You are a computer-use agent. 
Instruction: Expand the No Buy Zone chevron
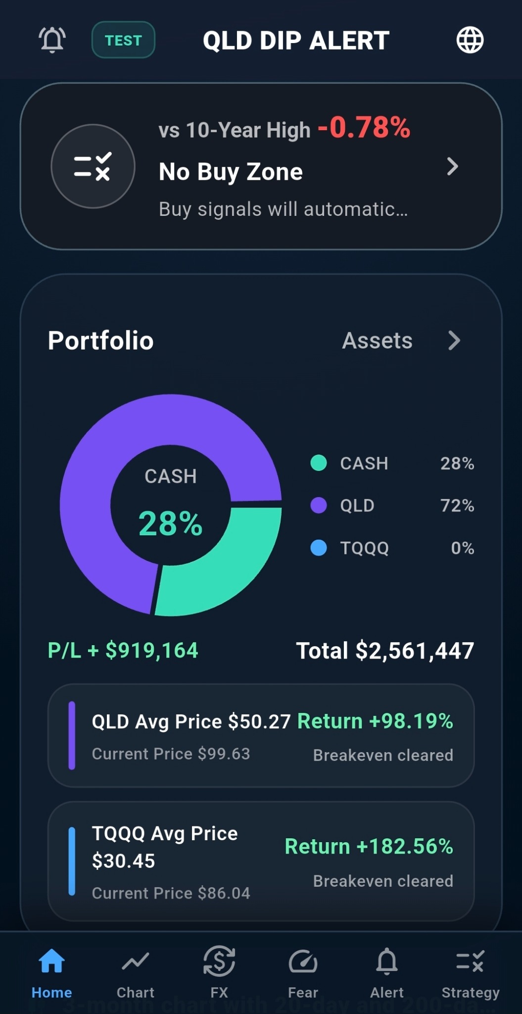[452, 166]
